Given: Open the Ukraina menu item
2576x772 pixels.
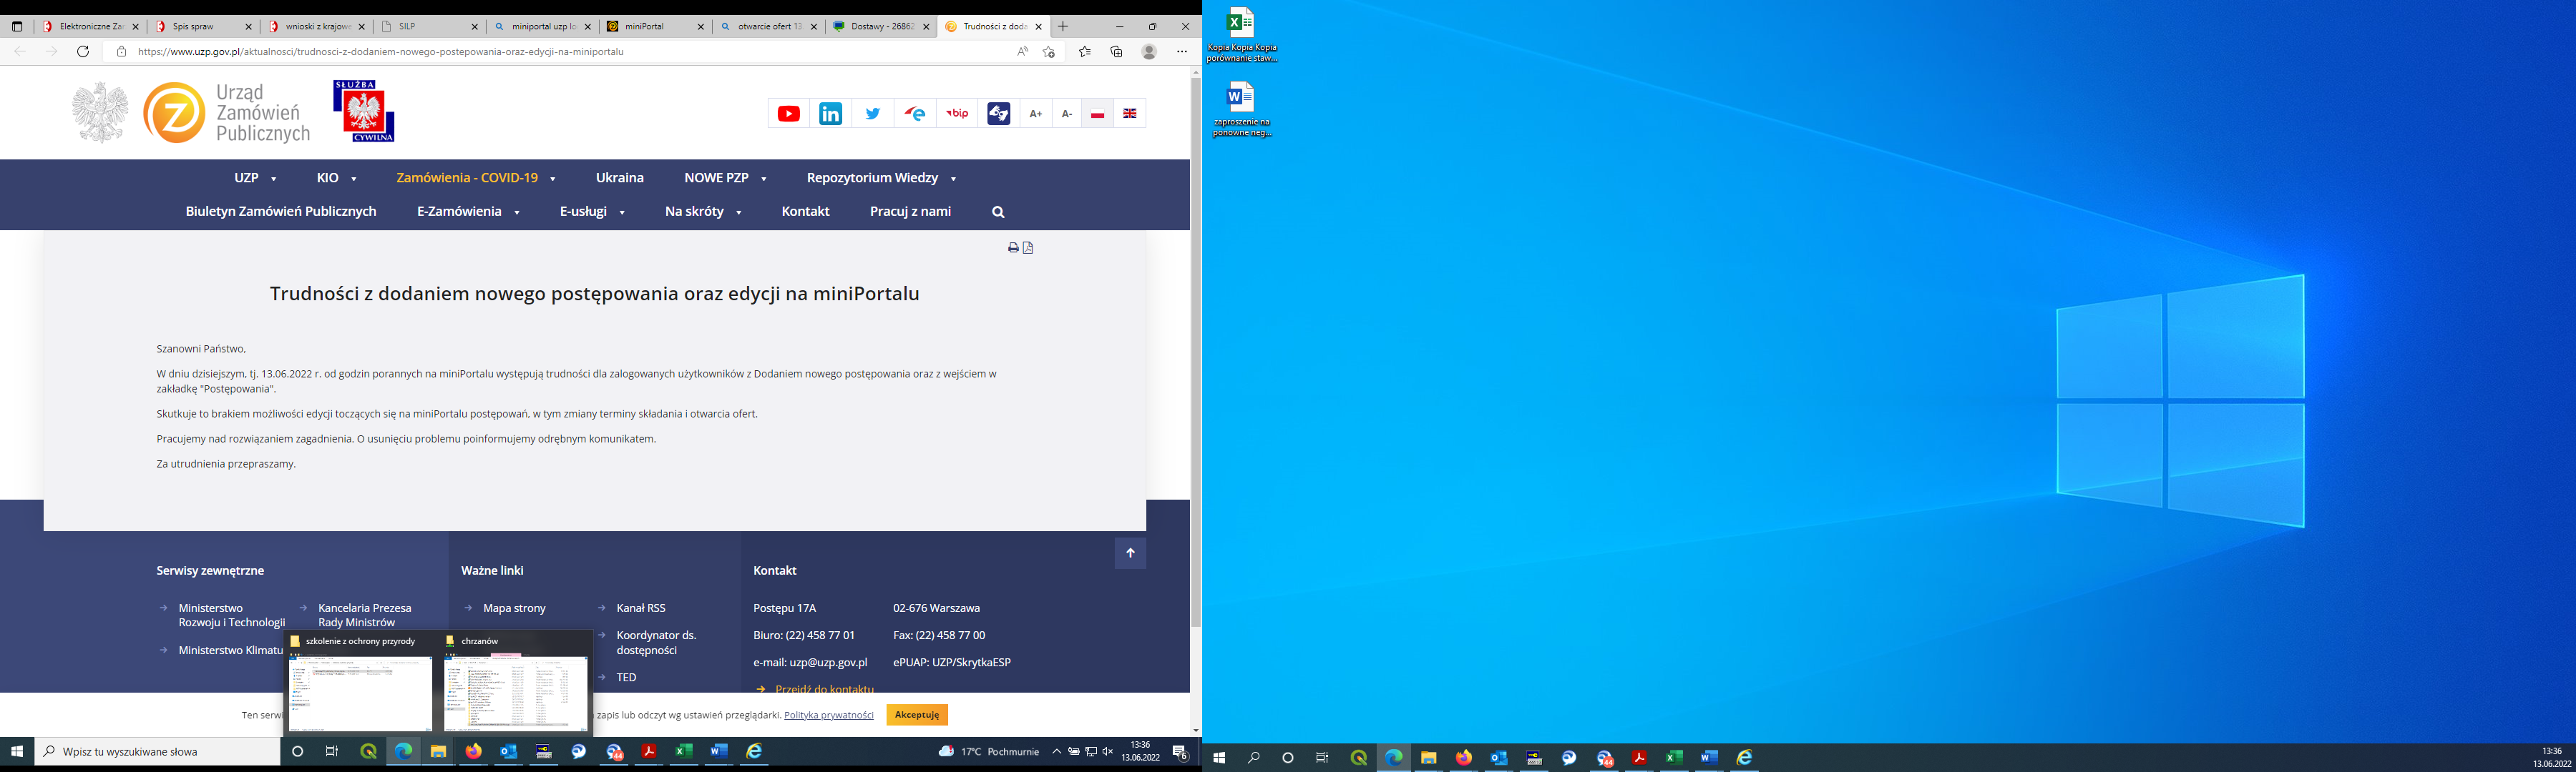Looking at the screenshot, I should pos(619,178).
